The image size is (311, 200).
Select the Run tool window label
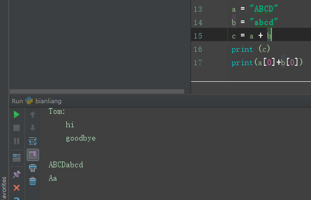coord(17,101)
